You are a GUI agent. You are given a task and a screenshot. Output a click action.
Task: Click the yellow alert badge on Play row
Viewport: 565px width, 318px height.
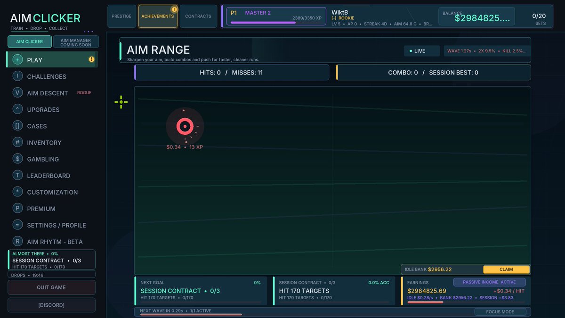click(x=91, y=59)
